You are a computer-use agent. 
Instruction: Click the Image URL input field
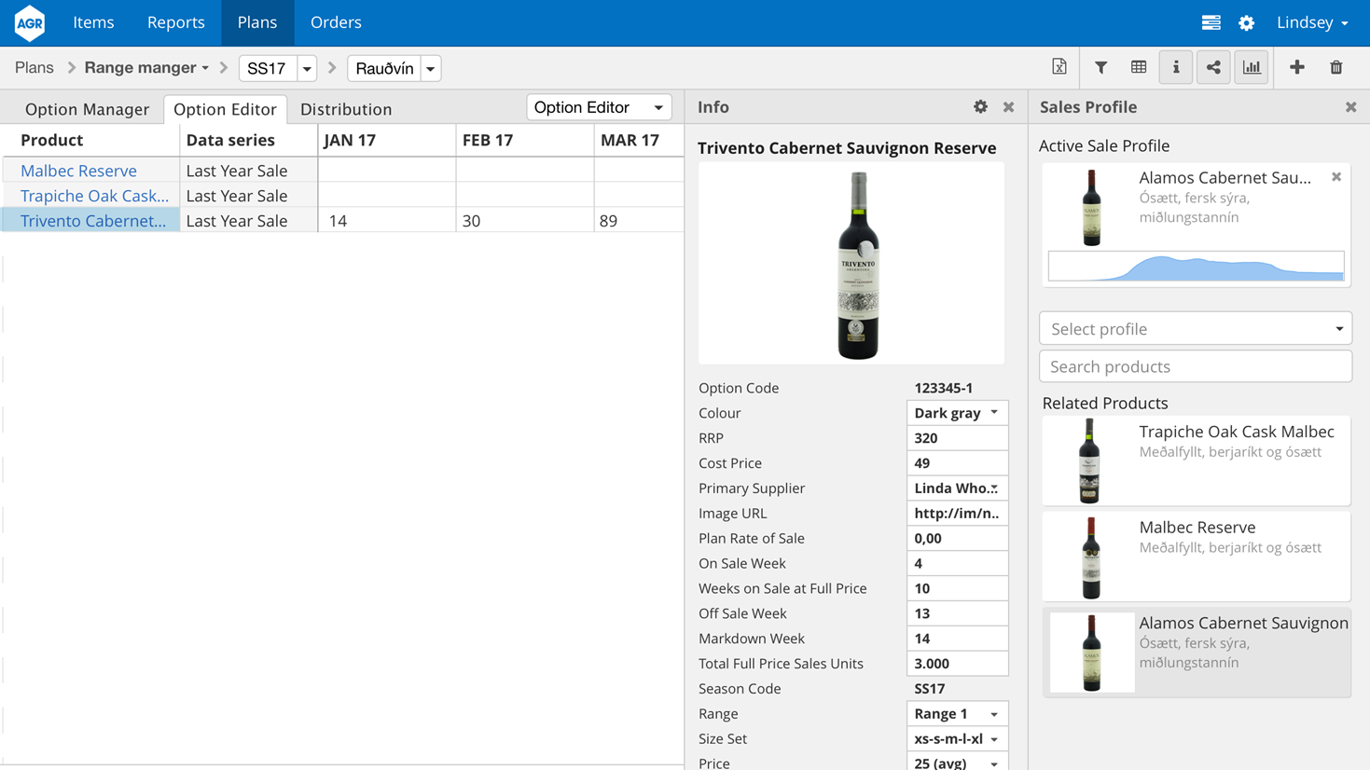[x=957, y=514]
